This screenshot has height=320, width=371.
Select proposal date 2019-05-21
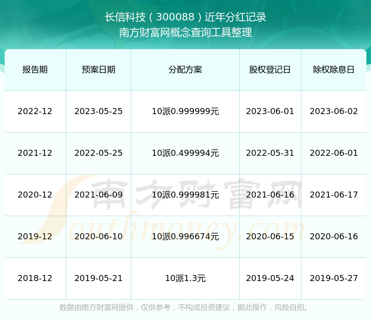pos(98,278)
